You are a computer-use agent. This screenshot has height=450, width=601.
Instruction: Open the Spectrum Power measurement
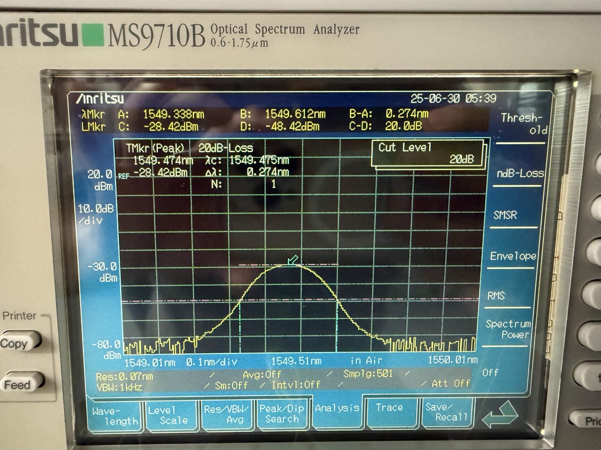(x=508, y=329)
